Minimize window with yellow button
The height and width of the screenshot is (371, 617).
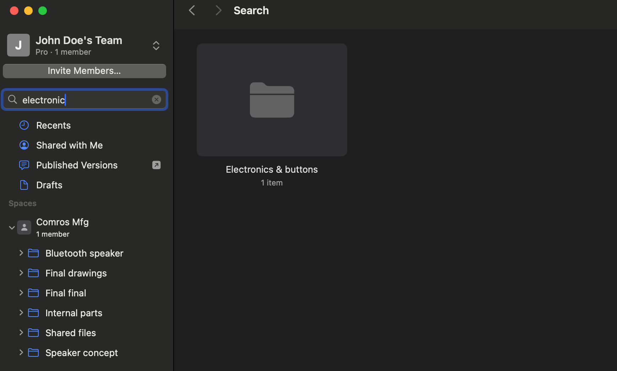(28, 11)
